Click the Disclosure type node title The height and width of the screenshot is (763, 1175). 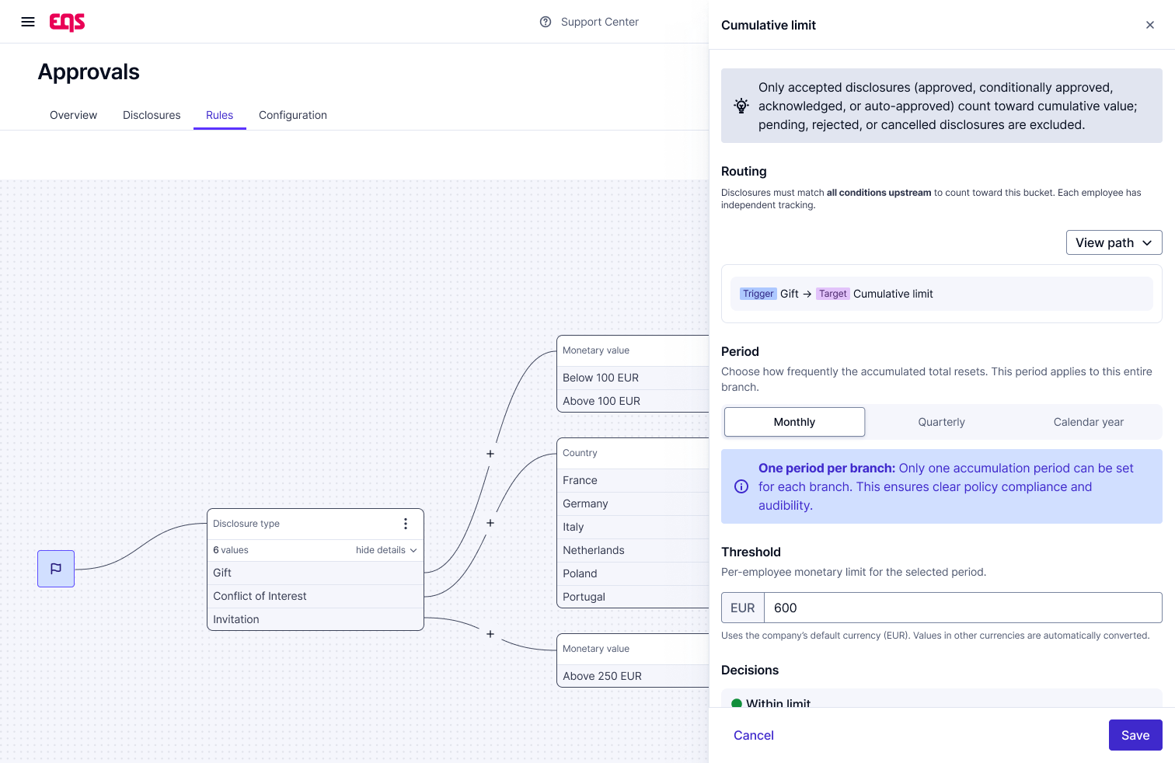246,524
